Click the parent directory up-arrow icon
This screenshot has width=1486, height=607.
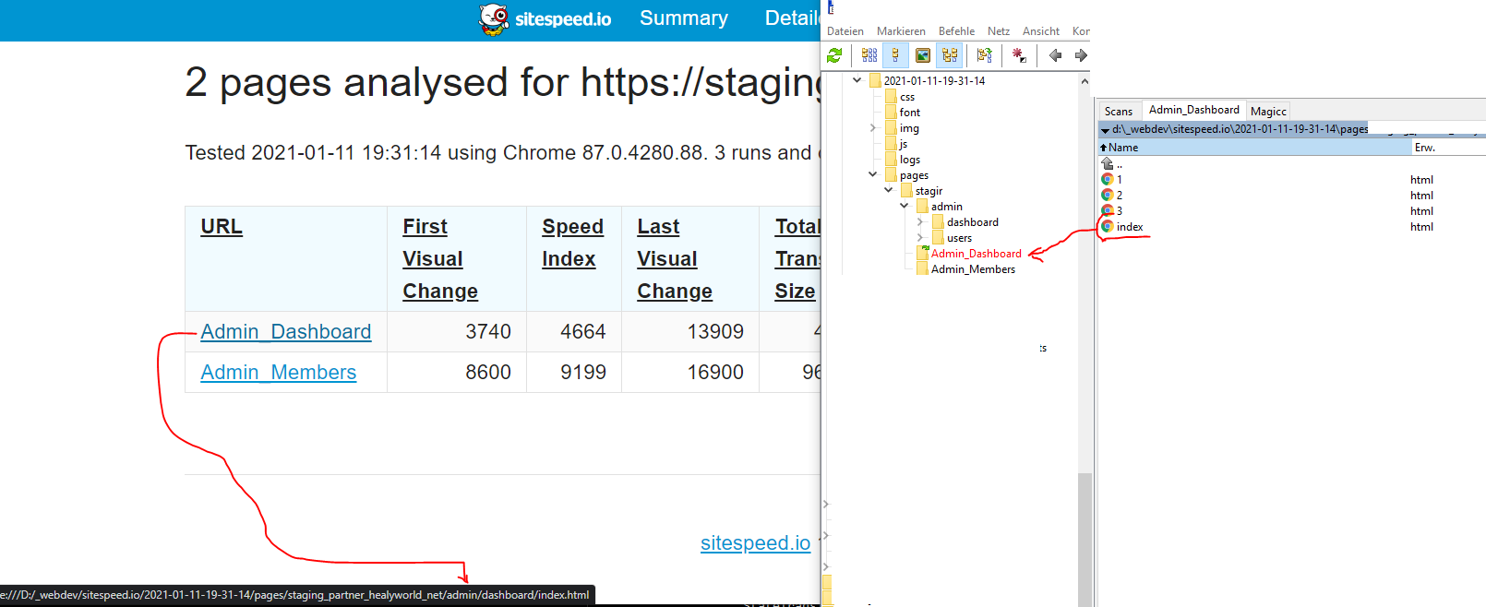click(1108, 163)
